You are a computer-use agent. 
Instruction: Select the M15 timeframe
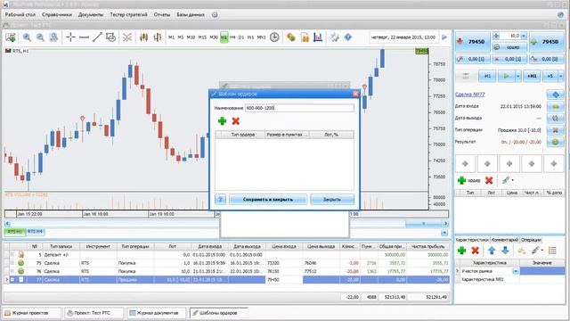(202, 37)
